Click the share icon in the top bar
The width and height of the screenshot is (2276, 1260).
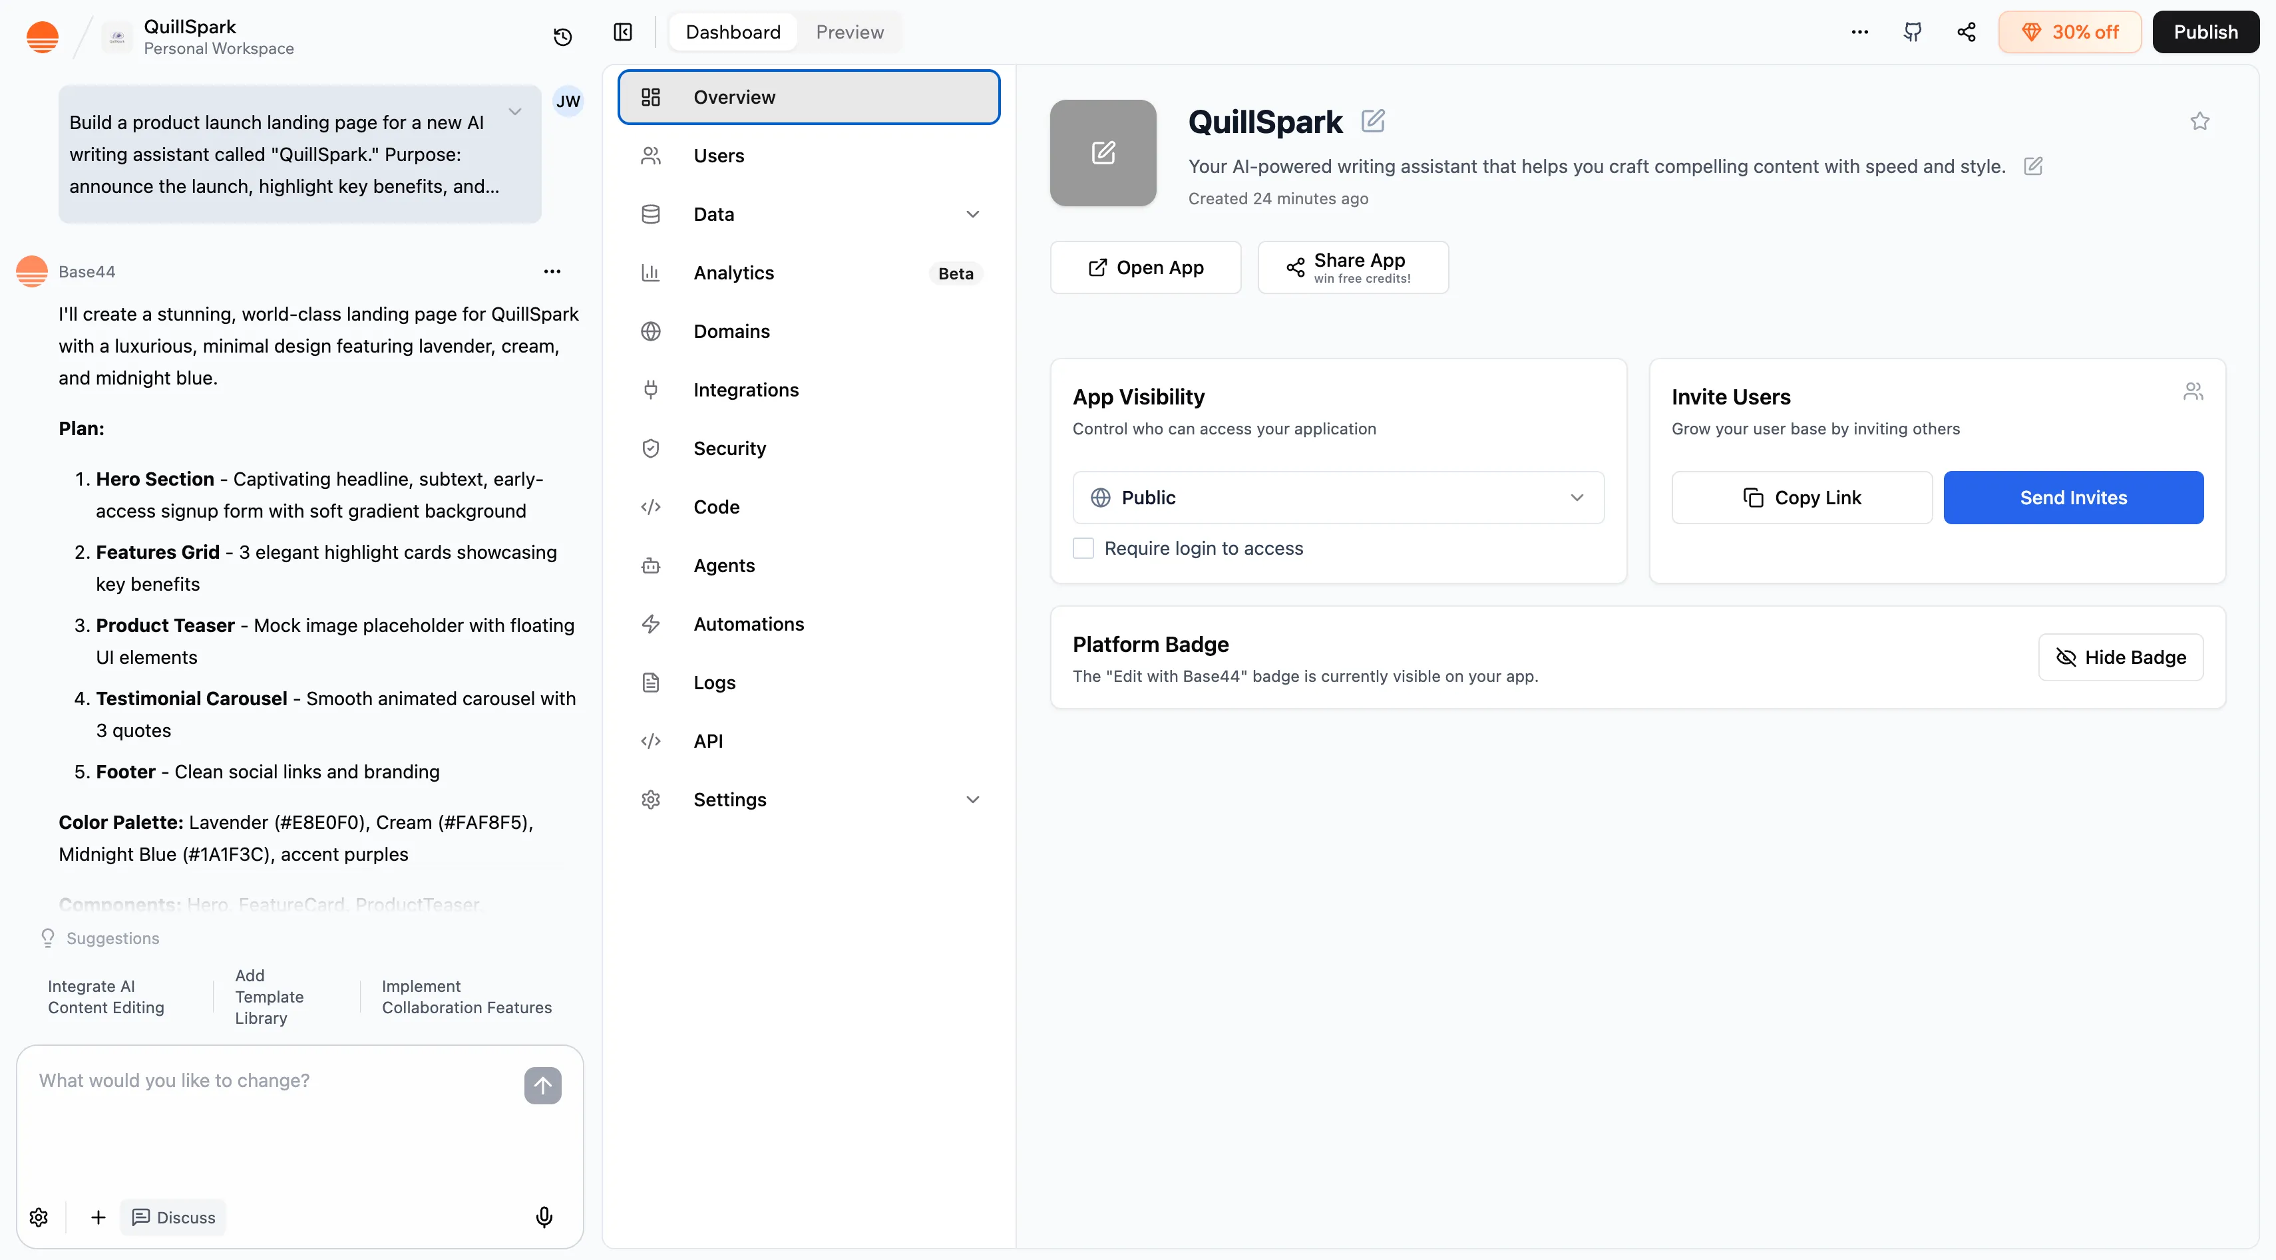[1966, 33]
